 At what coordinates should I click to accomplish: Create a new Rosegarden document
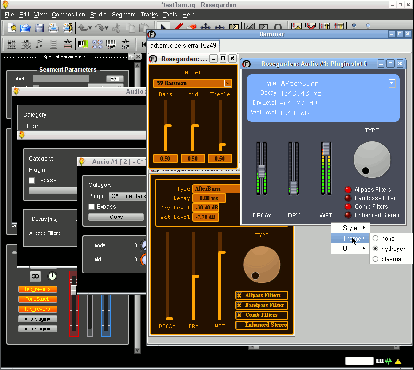(12, 27)
